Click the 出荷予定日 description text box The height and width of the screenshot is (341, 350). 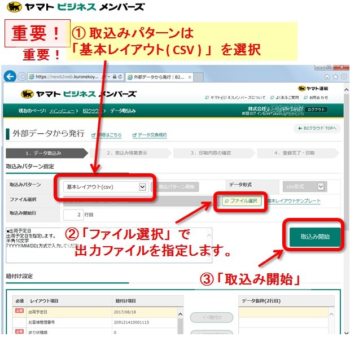(109, 245)
